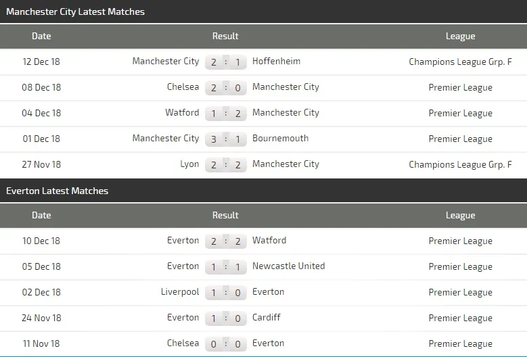Click the Lyon 2:2 Manchester City score
Viewport: 527px width, 357px height.
[225, 165]
